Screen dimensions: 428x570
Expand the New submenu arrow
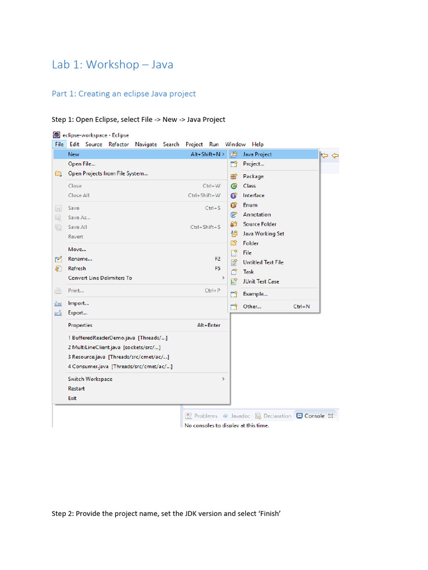tap(223, 154)
